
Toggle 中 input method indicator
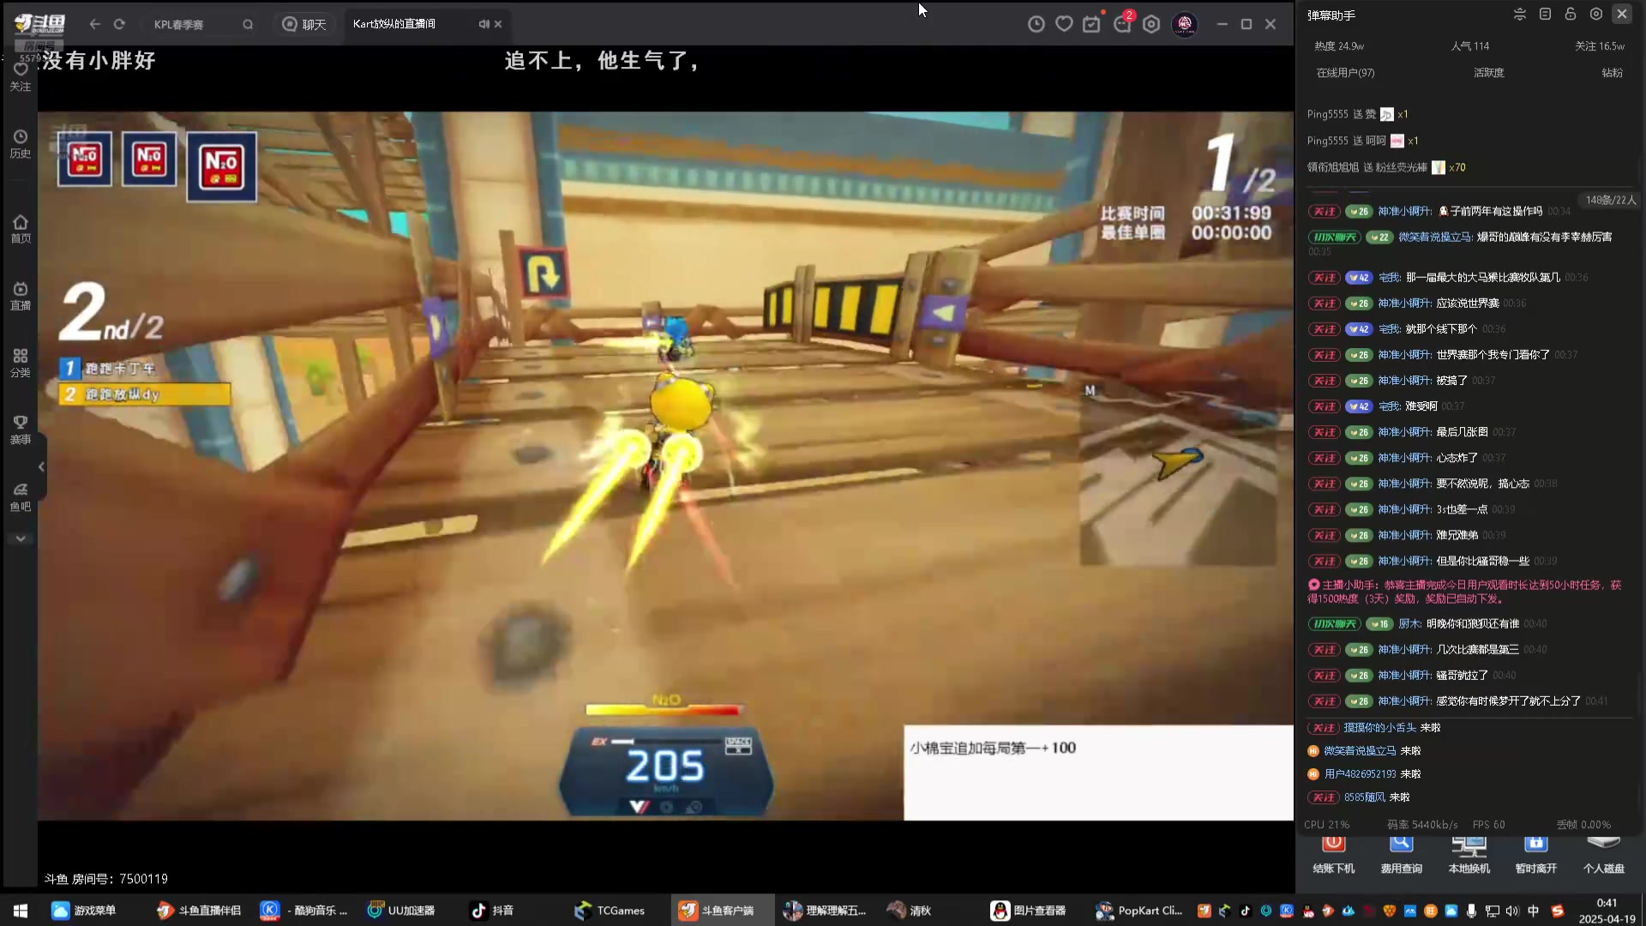point(1533,911)
